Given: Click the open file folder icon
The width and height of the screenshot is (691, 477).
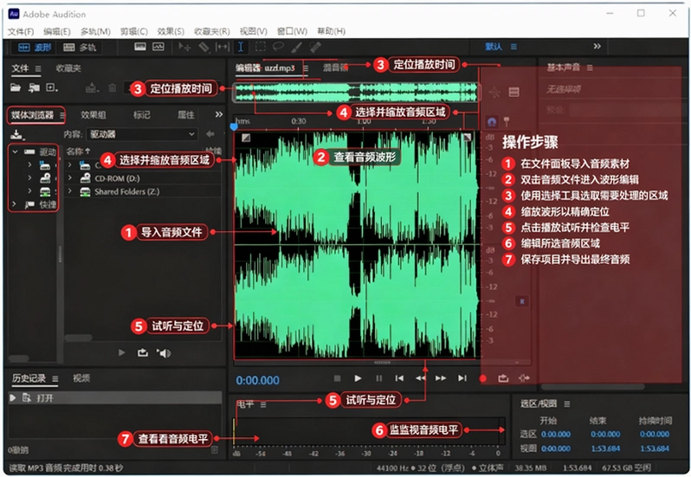Looking at the screenshot, I should point(16,87).
